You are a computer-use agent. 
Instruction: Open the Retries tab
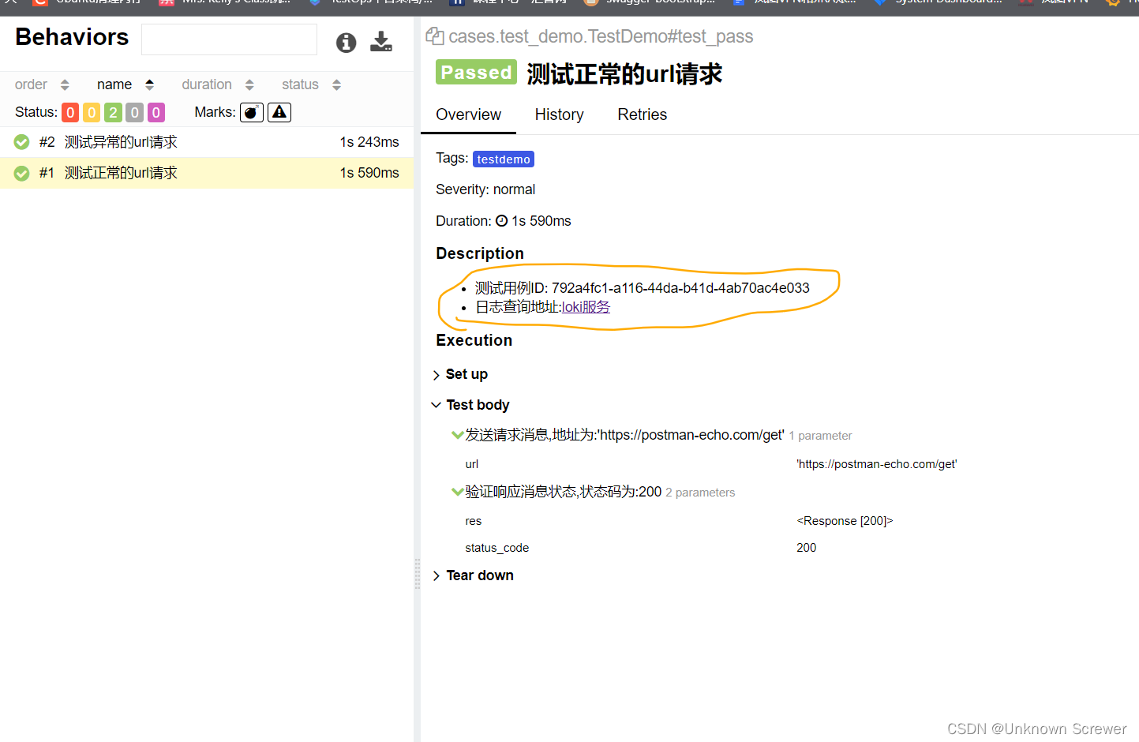tap(642, 114)
